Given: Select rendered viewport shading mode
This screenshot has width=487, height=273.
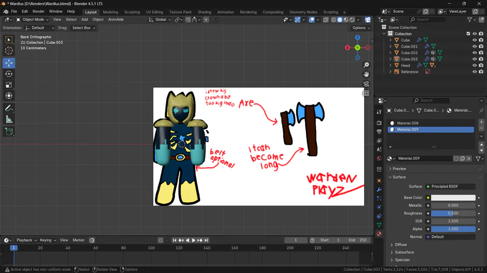Looking at the screenshot, I should tap(352, 19).
